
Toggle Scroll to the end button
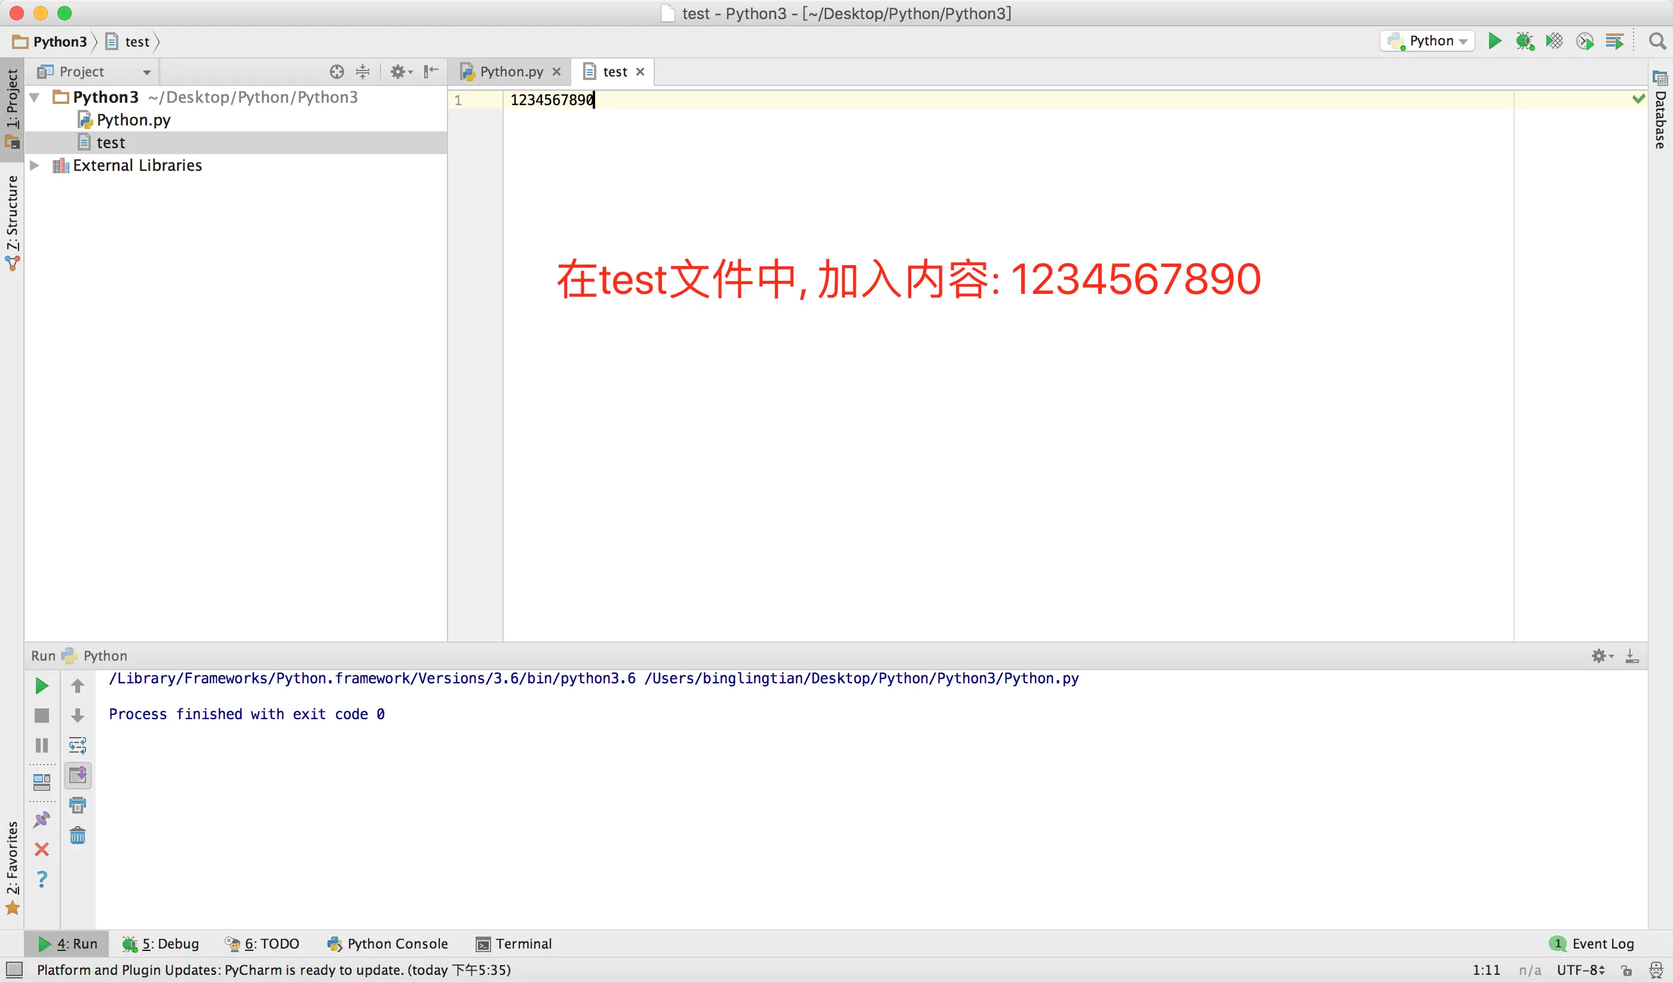tap(78, 775)
